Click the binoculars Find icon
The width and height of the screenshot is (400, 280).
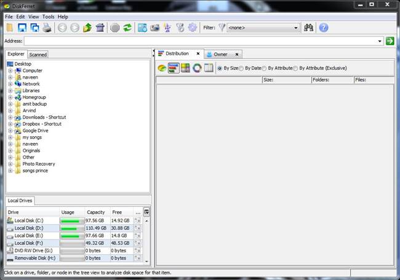tap(309, 28)
